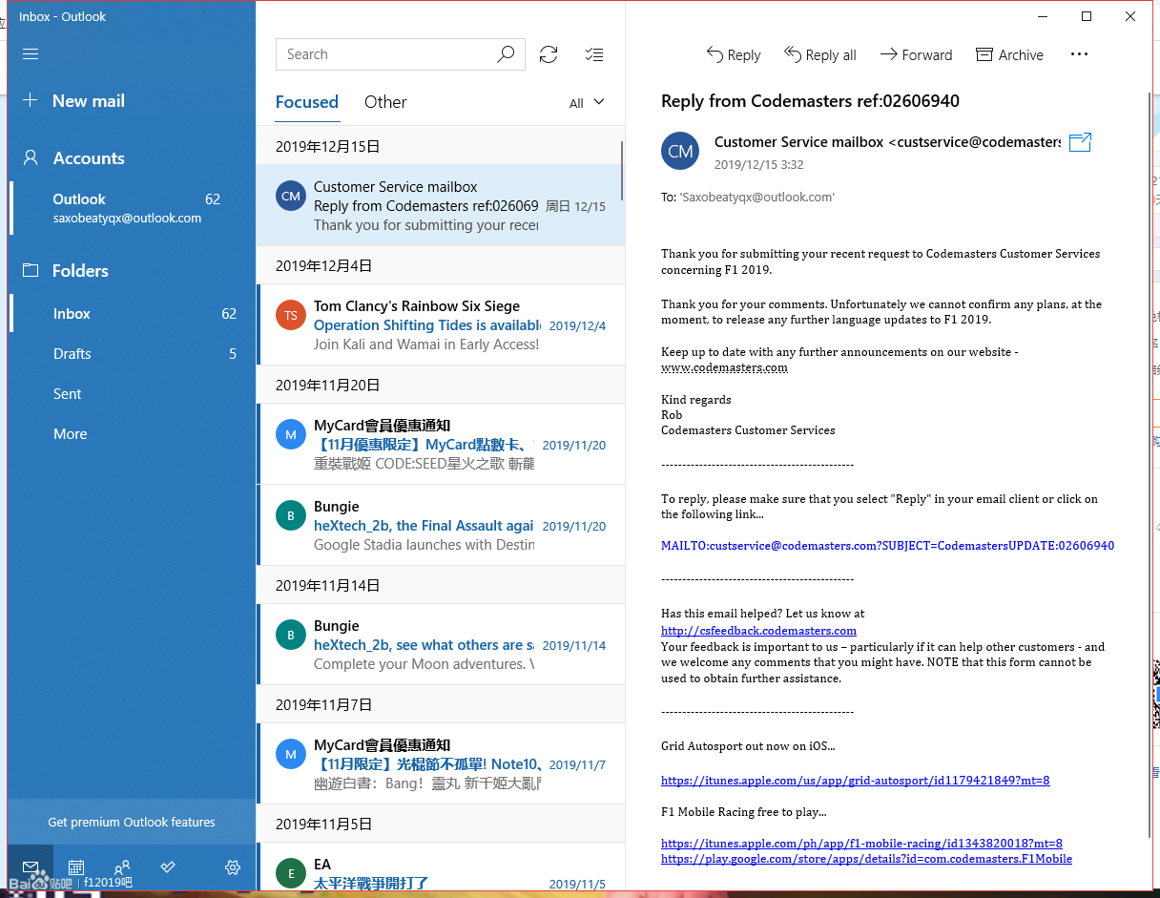The width and height of the screenshot is (1160, 898).
Task: Switch to Mail view icon
Action: 31,867
